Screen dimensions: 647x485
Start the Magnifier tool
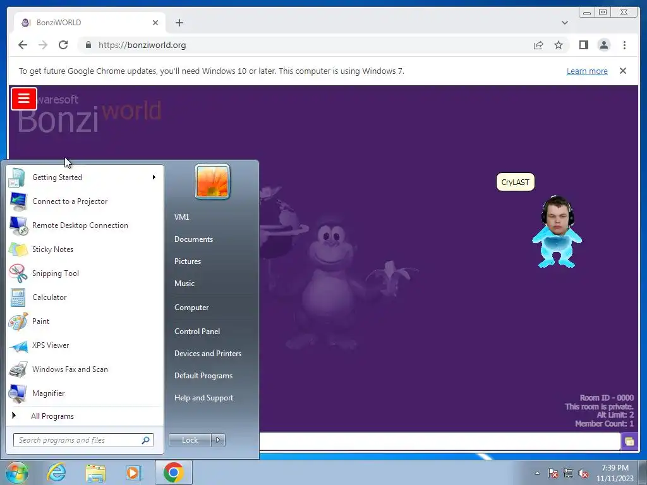(85, 393)
